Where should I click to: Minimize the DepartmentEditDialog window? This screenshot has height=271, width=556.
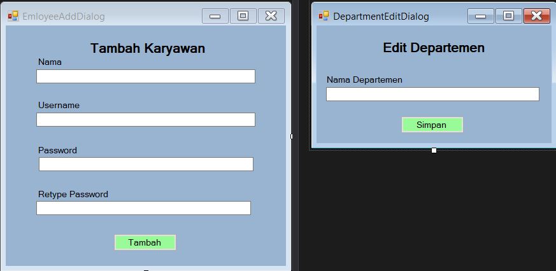tap(480, 17)
